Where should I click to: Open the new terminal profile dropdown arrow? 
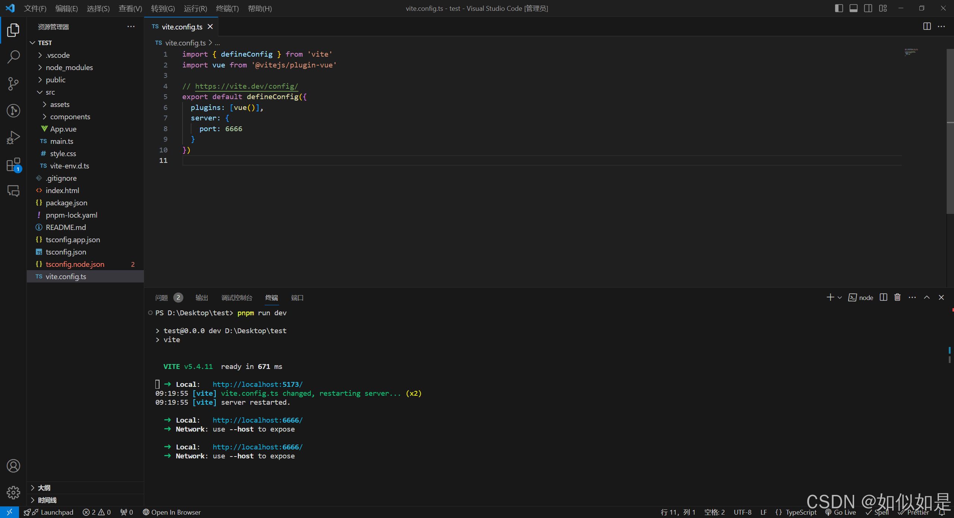[x=840, y=297]
